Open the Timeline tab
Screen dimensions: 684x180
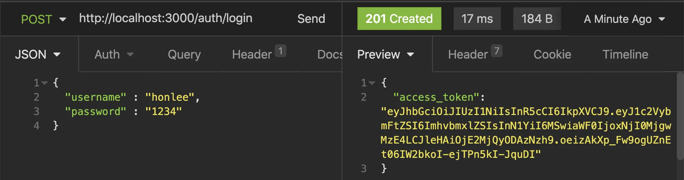[625, 55]
